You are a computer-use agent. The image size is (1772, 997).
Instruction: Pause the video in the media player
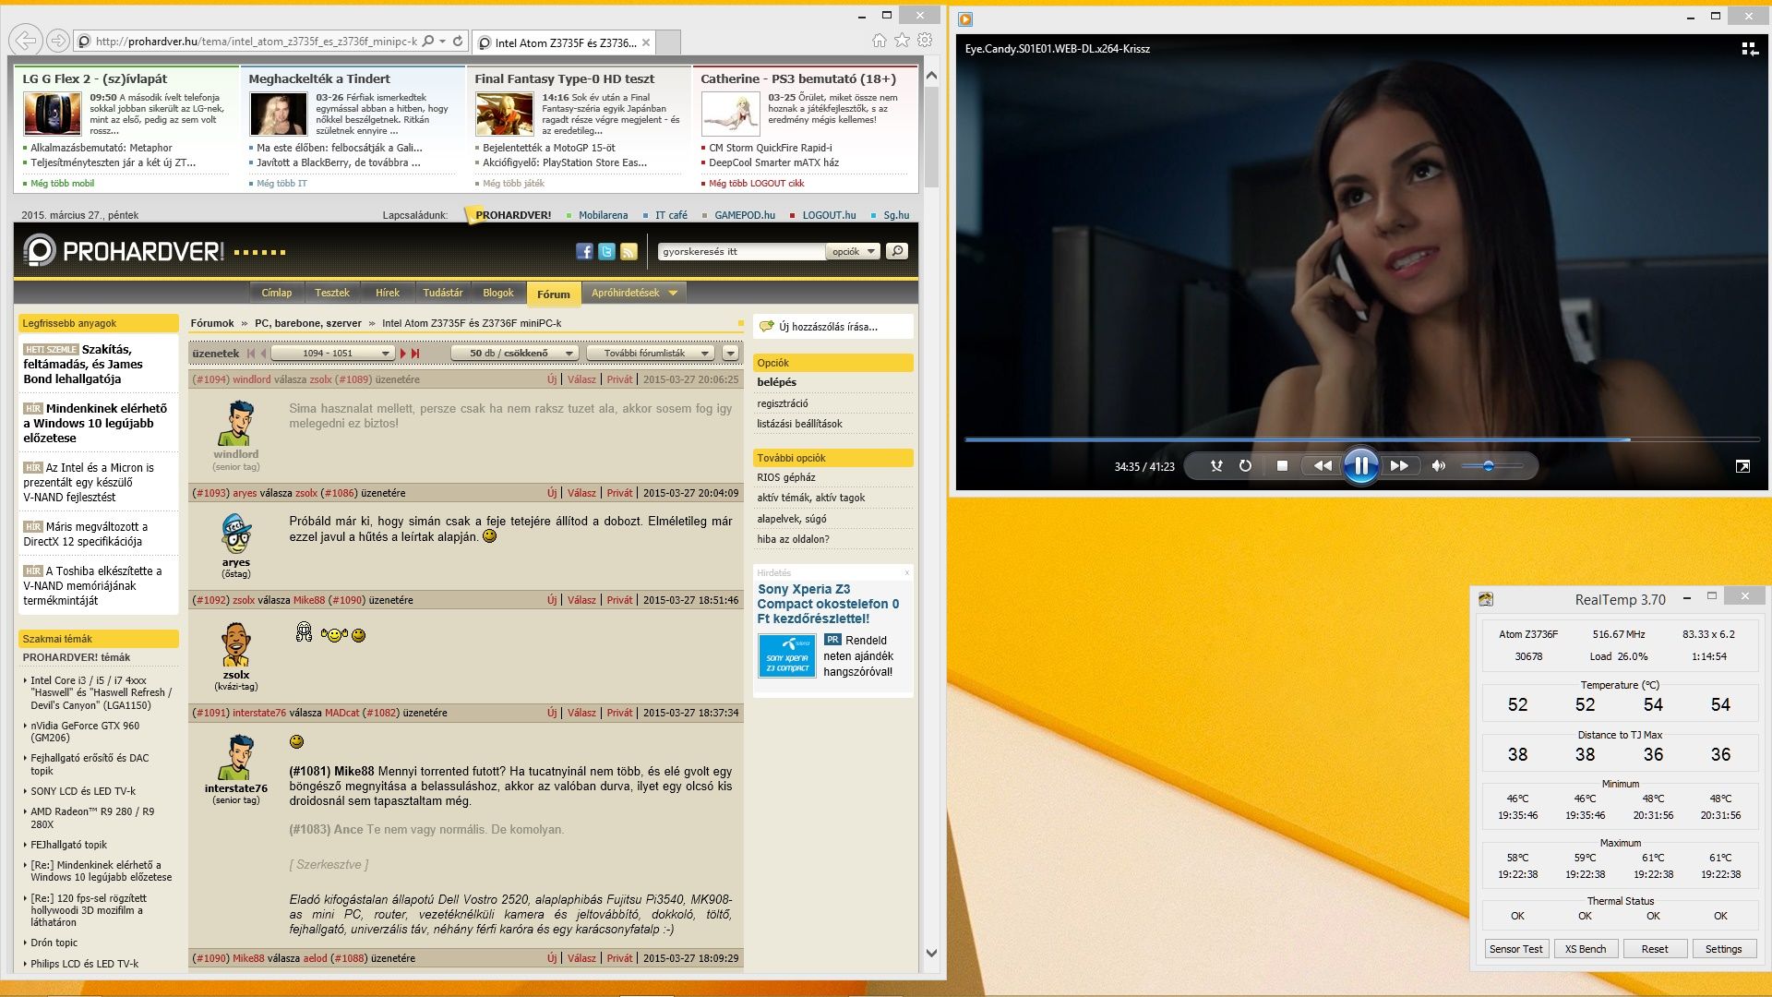[1360, 465]
